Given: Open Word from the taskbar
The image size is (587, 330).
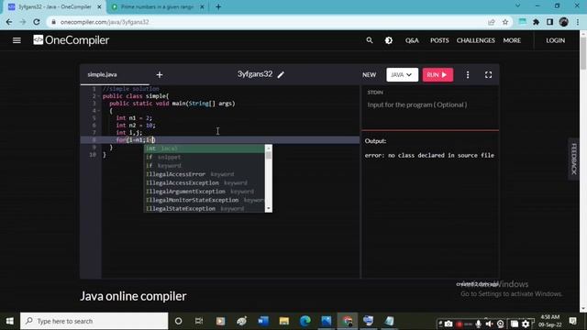Looking at the screenshot, I should (x=263, y=321).
